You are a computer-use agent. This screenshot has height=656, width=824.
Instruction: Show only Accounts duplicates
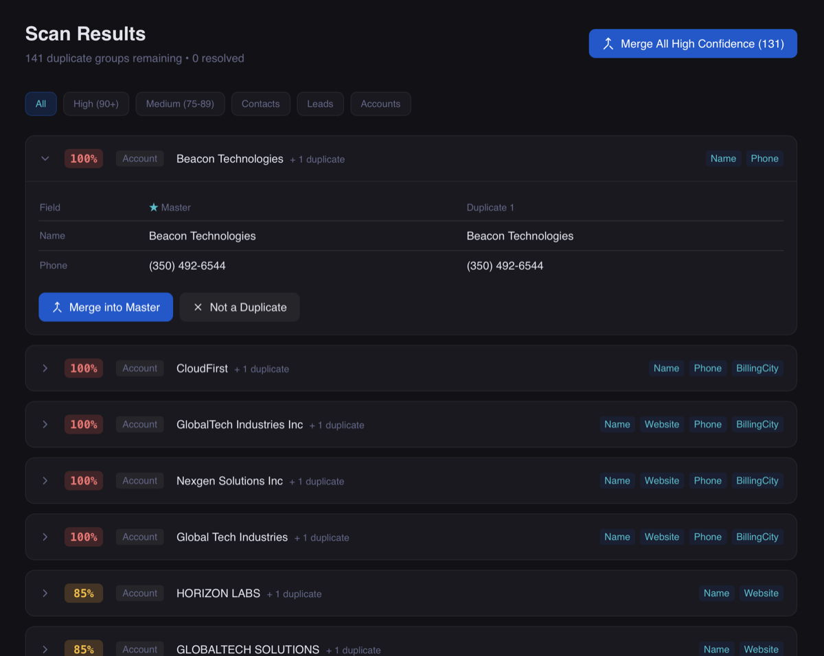pyautogui.click(x=380, y=104)
